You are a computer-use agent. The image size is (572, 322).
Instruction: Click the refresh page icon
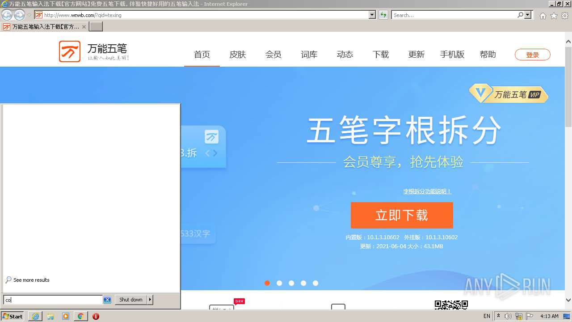[x=383, y=15]
